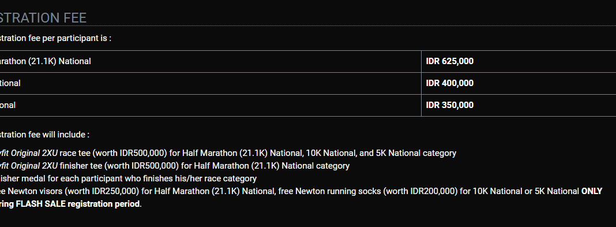Click the 2XU finisher tee bullet line
Image resolution: width=616 pixels, height=227 pixels.
[174, 166]
